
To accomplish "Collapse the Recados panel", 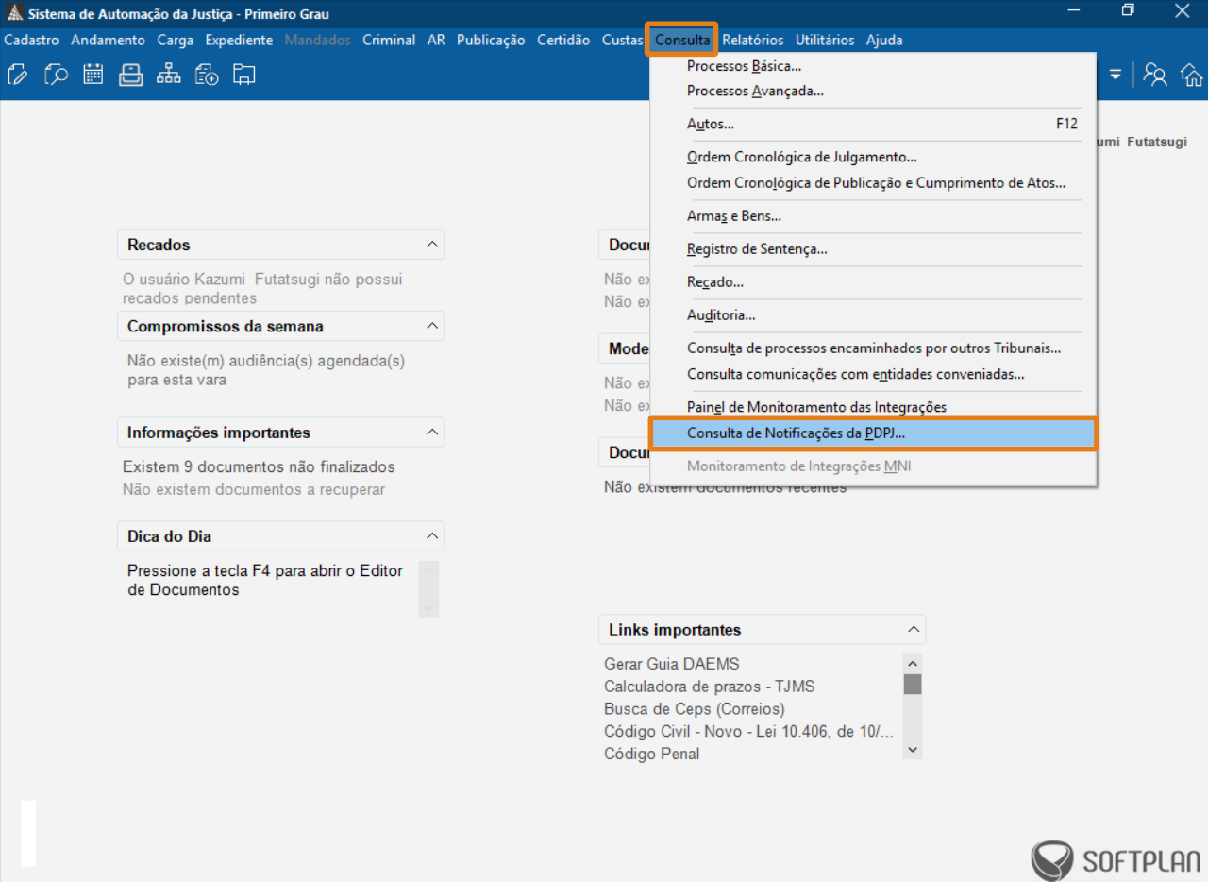I will pyautogui.click(x=432, y=245).
